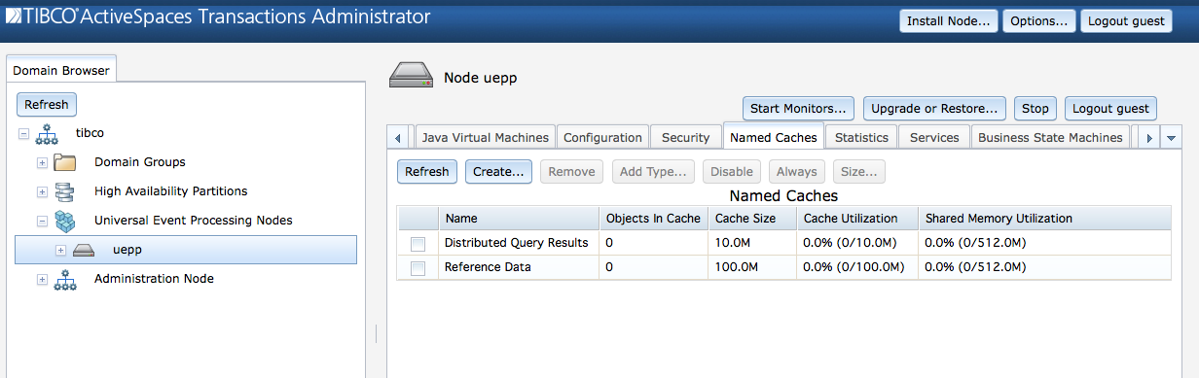Click the Always button
Image resolution: width=1199 pixels, height=378 pixels.
point(797,171)
